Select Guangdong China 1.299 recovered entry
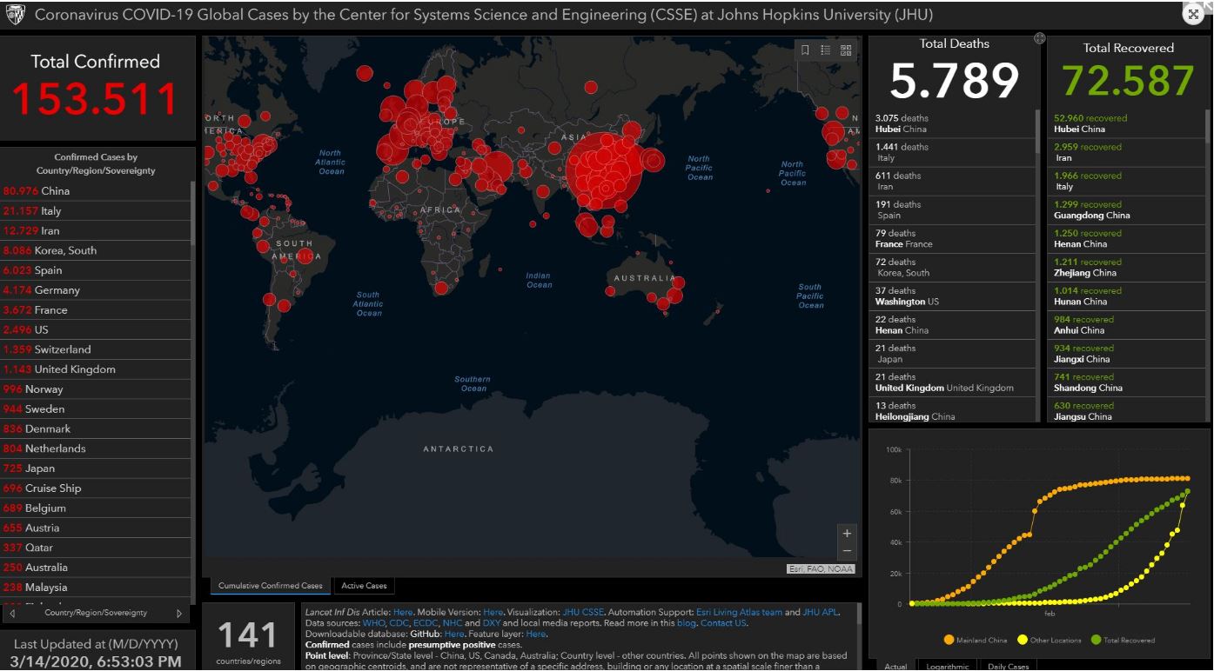The height and width of the screenshot is (671, 1214). pyautogui.click(x=1127, y=209)
